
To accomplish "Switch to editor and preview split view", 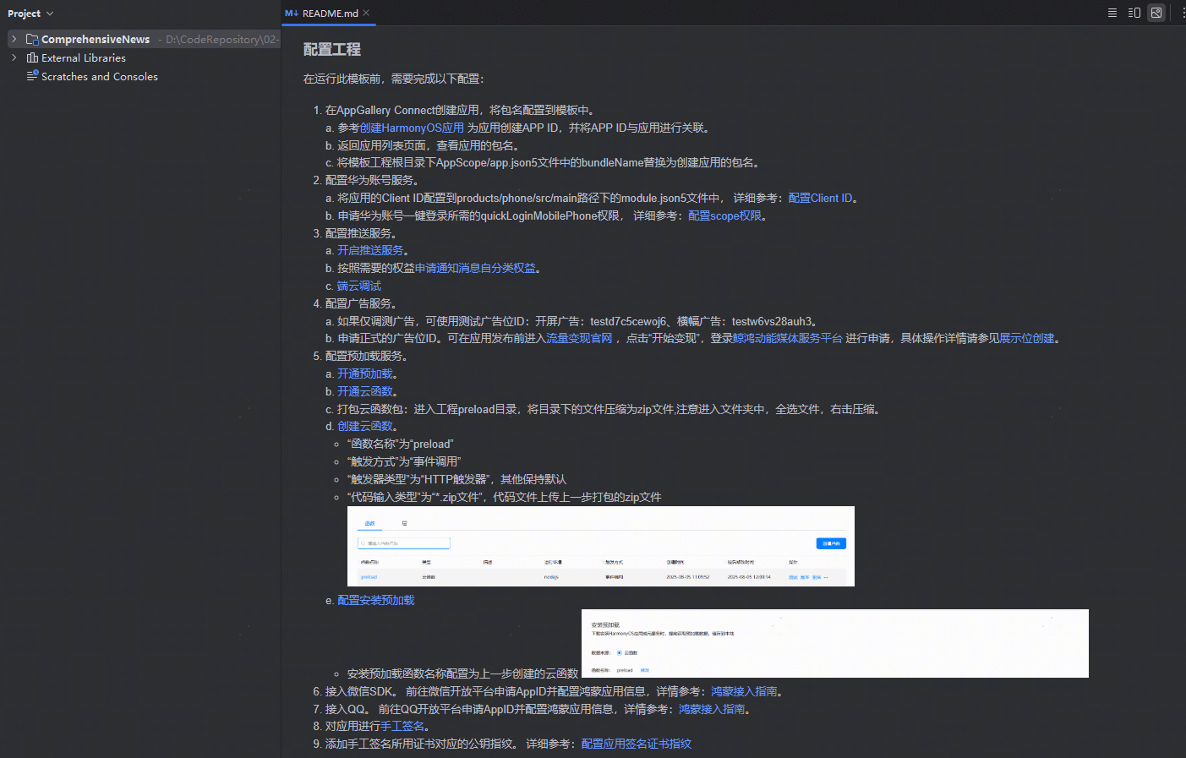I will tap(1134, 13).
